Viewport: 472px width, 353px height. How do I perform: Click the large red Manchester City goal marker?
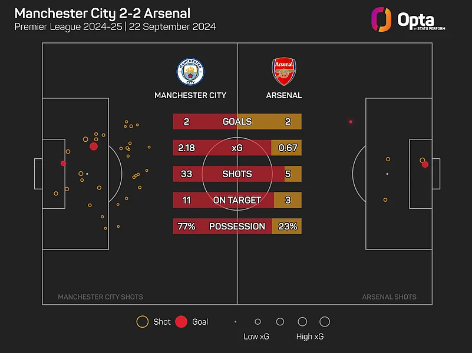[94, 146]
